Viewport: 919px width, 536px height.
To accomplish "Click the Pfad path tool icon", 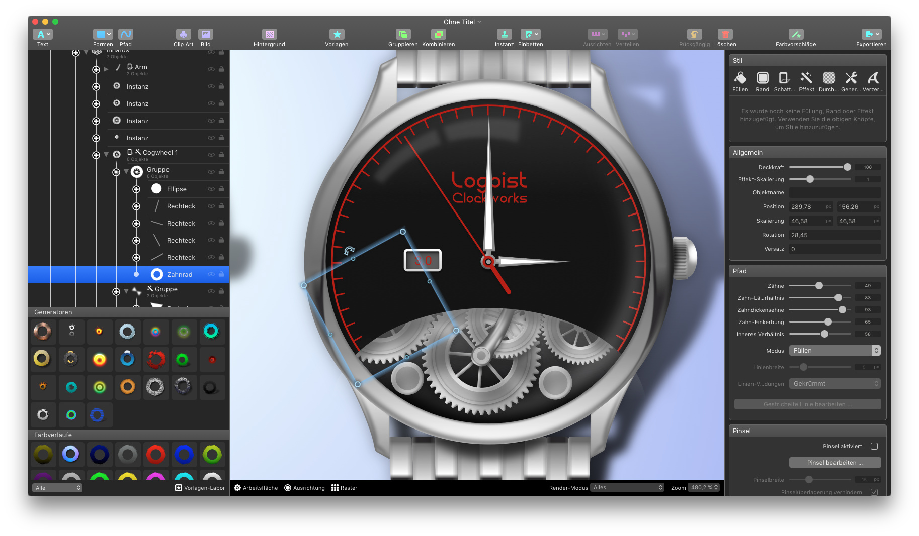I will pos(125,35).
